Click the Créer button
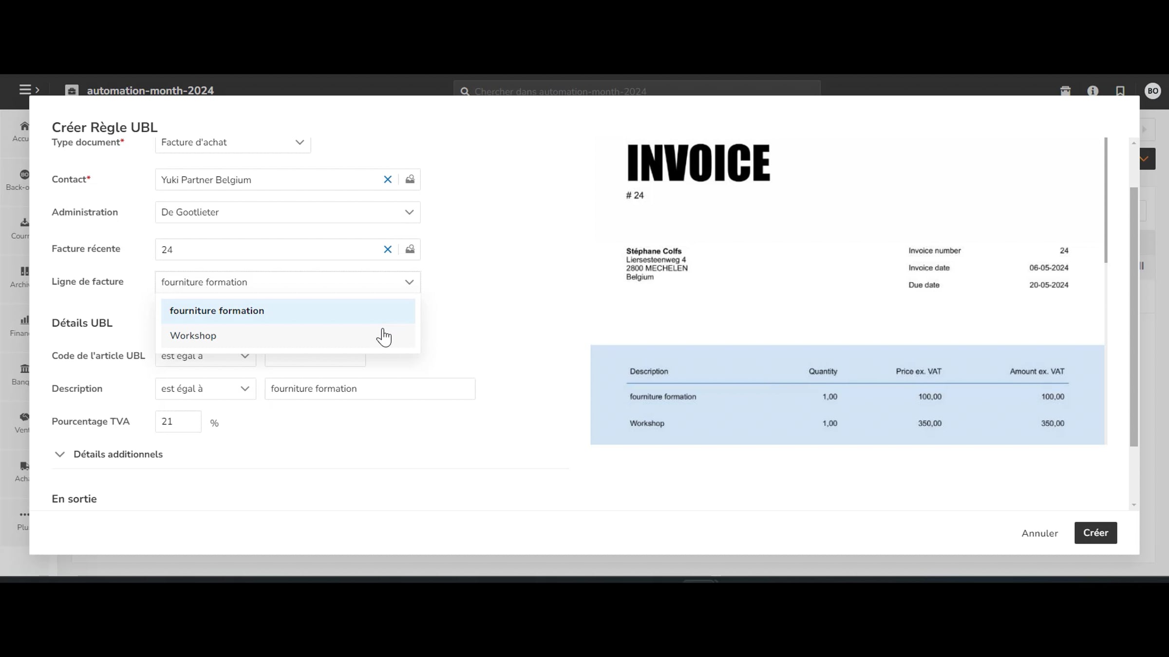1169x657 pixels. point(1095,533)
